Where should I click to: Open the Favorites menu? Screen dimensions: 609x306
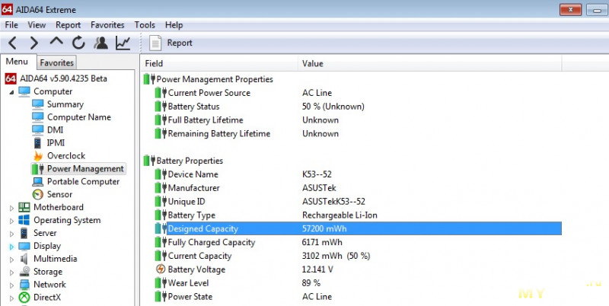107,25
